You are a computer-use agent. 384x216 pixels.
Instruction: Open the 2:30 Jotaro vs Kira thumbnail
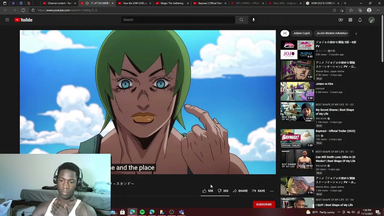pyautogui.click(x=297, y=91)
